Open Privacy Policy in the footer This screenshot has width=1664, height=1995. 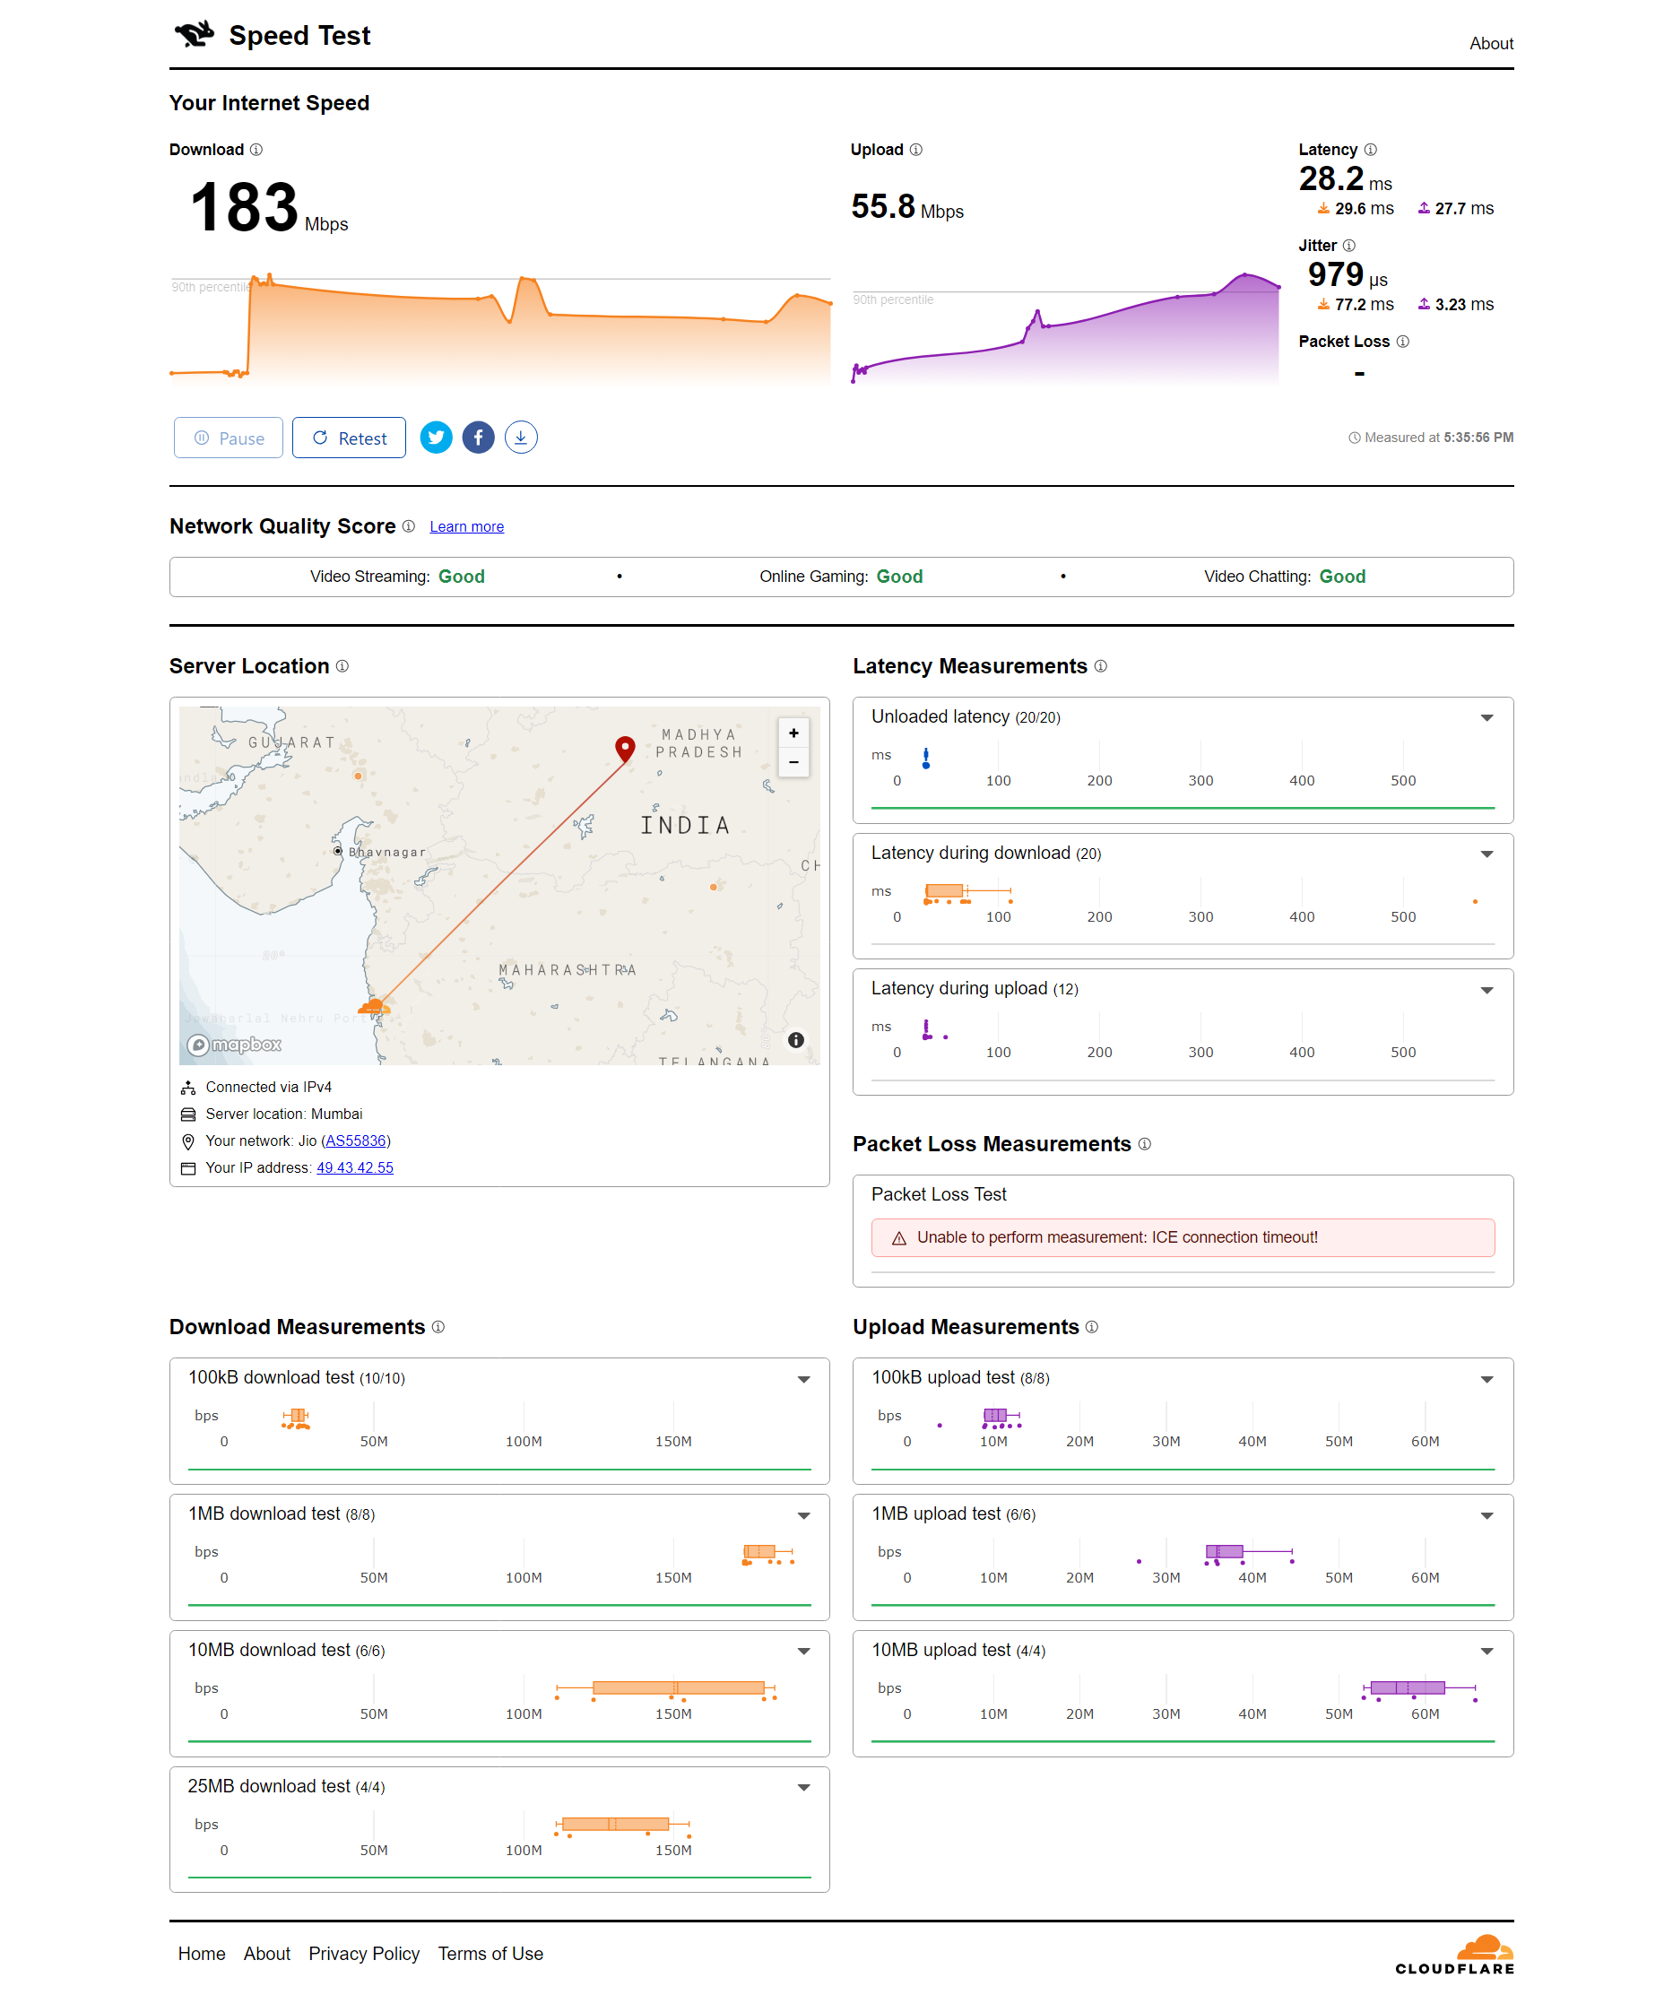pyautogui.click(x=364, y=1953)
